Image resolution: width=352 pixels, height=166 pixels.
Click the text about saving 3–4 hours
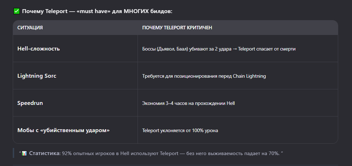click(189, 103)
